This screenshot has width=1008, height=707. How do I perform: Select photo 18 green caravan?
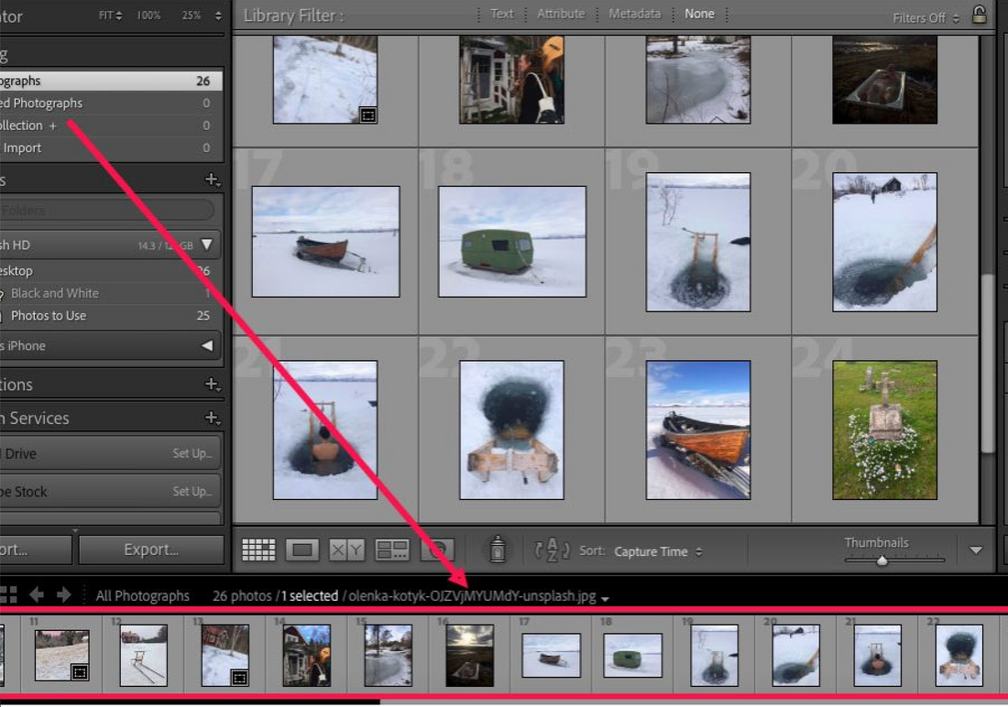(x=512, y=242)
